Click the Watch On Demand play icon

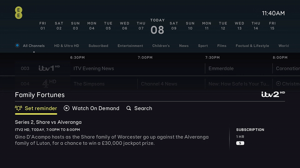66,108
